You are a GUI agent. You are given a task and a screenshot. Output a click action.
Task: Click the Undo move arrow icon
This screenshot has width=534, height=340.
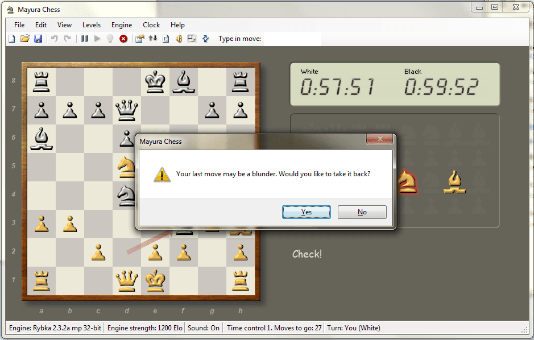[x=55, y=39]
